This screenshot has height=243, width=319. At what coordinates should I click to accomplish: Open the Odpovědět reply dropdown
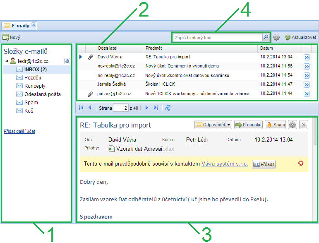click(x=229, y=125)
